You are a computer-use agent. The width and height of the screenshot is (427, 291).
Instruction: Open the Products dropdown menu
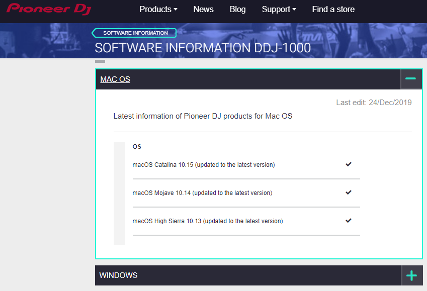tap(158, 9)
